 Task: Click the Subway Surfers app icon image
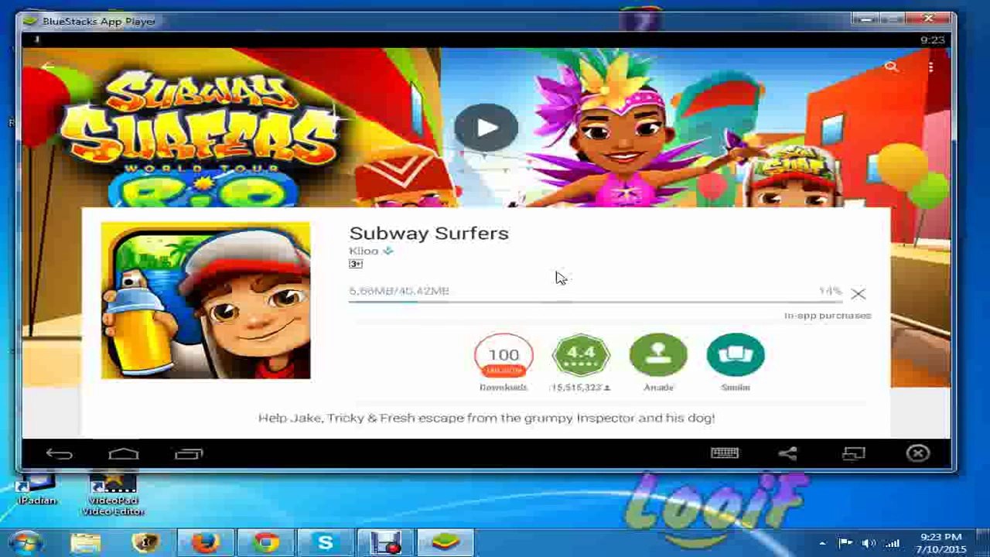pyautogui.click(x=206, y=301)
